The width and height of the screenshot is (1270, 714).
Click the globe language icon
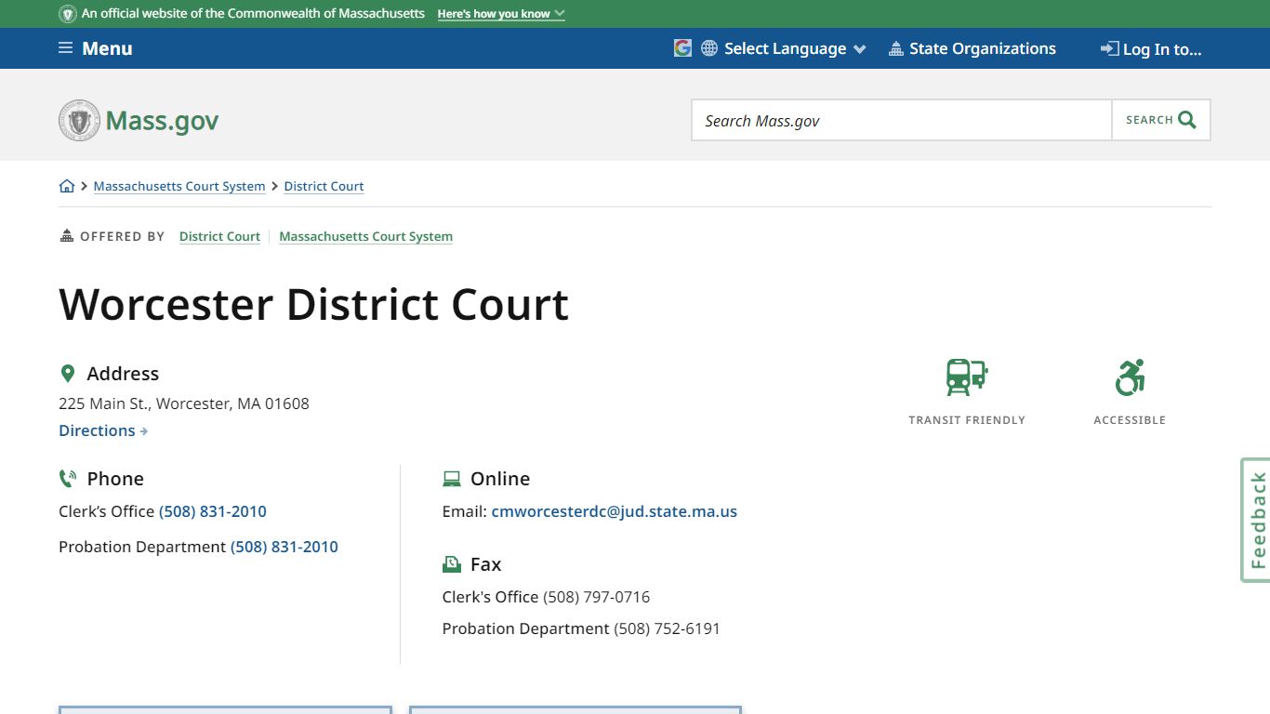[709, 48]
